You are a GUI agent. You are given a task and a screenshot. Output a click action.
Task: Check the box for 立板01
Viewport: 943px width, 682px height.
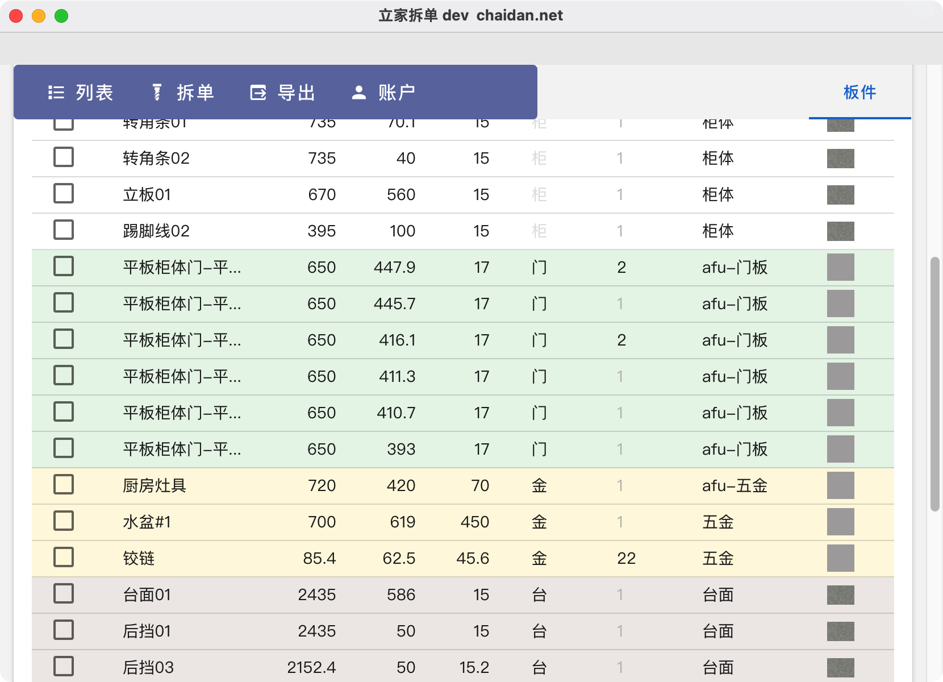pos(64,194)
